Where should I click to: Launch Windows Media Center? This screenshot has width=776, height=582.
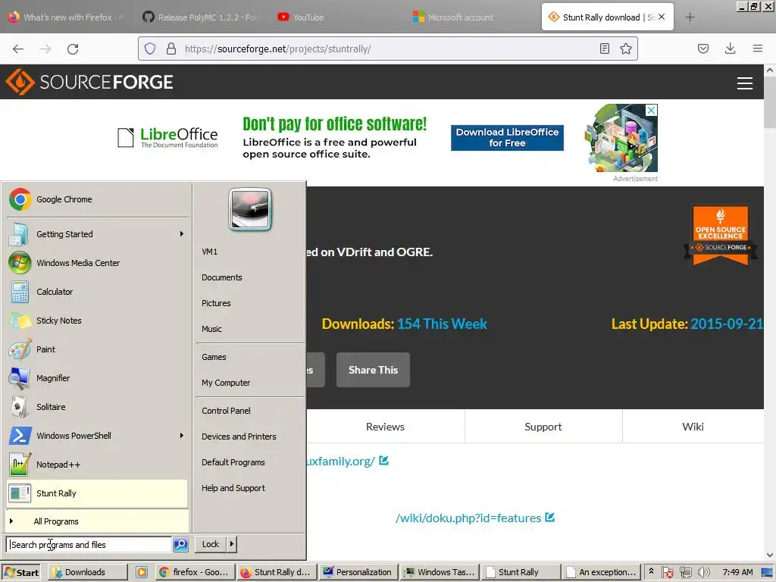[x=97, y=263]
